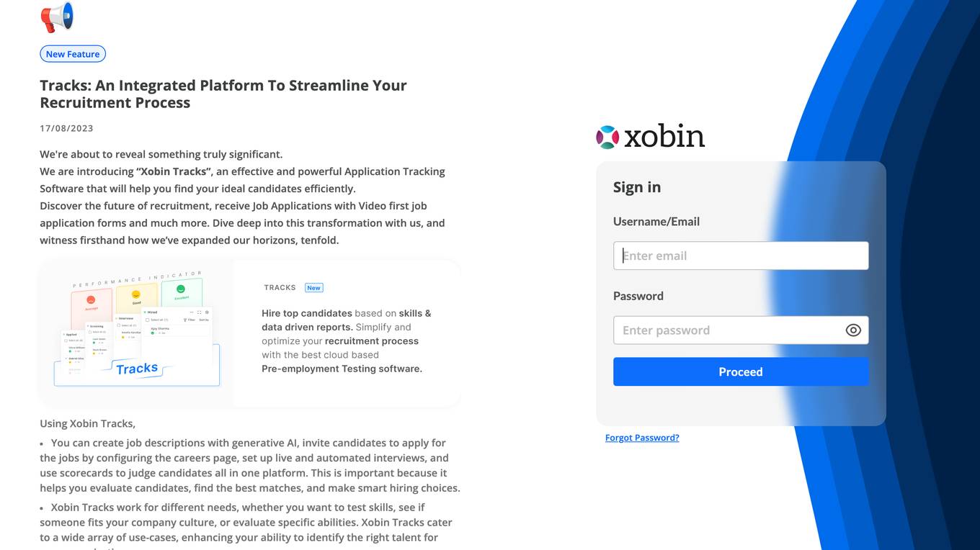The height and width of the screenshot is (550, 980).
Task: Click the xobin wordmark text
Action: (x=664, y=136)
